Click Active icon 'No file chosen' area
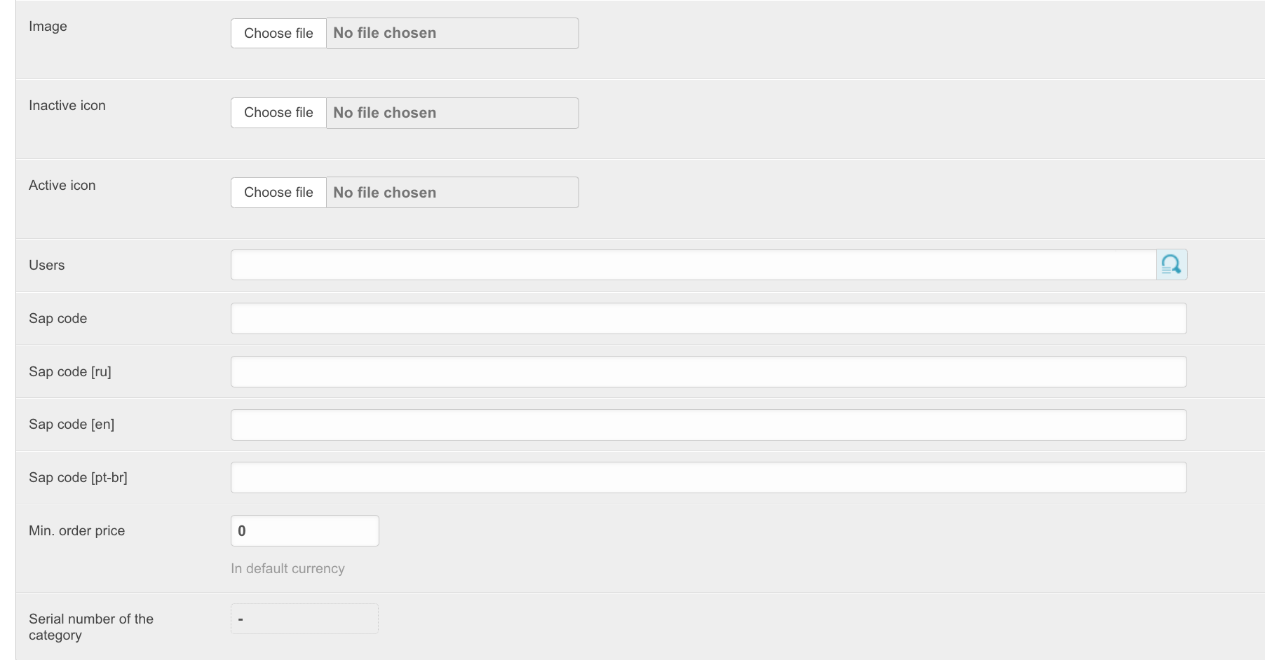The width and height of the screenshot is (1265, 660). click(384, 193)
